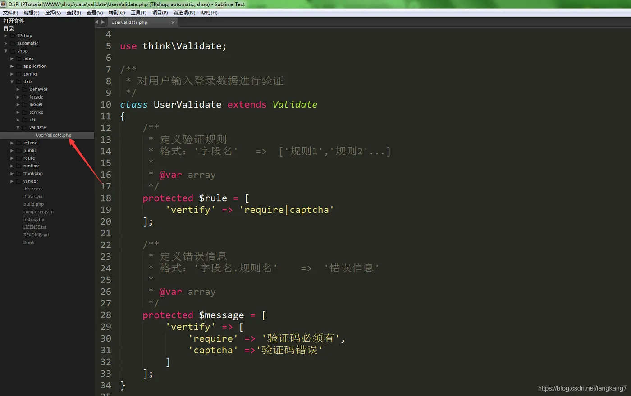The height and width of the screenshot is (396, 631).
Task: Open the 工具(T) menu
Action: tap(138, 13)
